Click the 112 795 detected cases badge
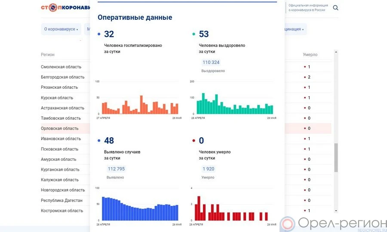The width and height of the screenshot is (387, 232). (x=116, y=169)
